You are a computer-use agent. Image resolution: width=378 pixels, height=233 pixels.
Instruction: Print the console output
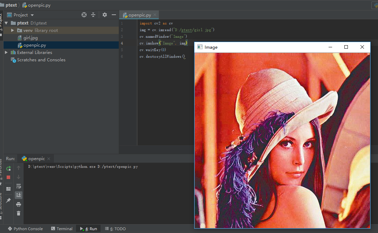(x=18, y=204)
